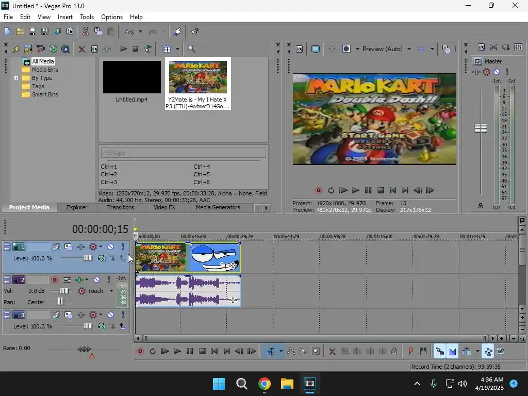The width and height of the screenshot is (528, 396).
Task: Create a new project from main toolbar
Action: (x=7, y=31)
